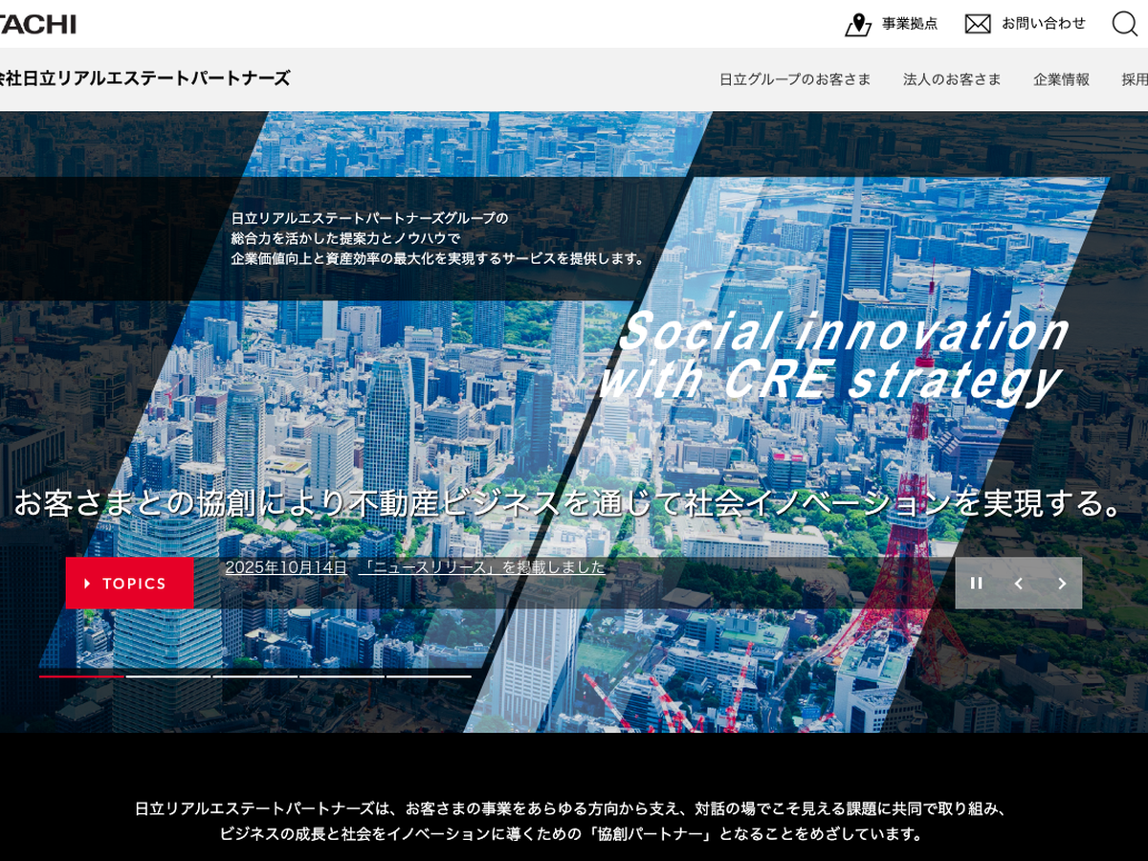Image resolution: width=1148 pixels, height=861 pixels.
Task: Click the HITACHI logo
Action: click(x=36, y=24)
